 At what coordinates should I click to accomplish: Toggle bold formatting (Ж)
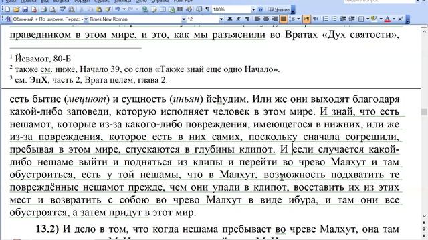click(230, 19)
